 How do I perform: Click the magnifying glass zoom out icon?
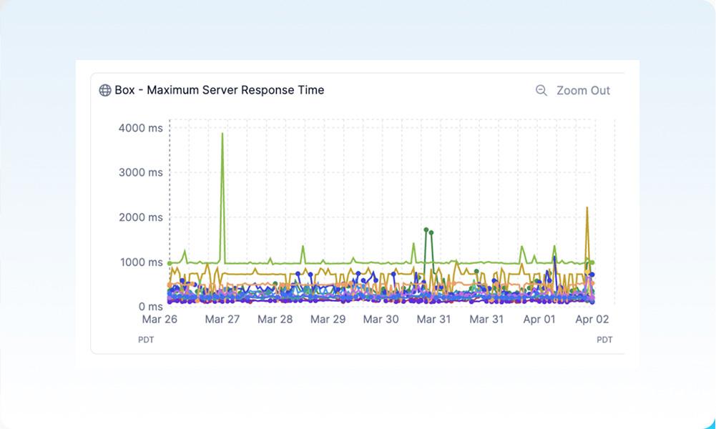[x=541, y=90]
